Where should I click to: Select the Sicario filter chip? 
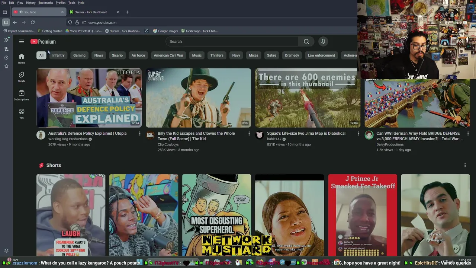[117, 55]
